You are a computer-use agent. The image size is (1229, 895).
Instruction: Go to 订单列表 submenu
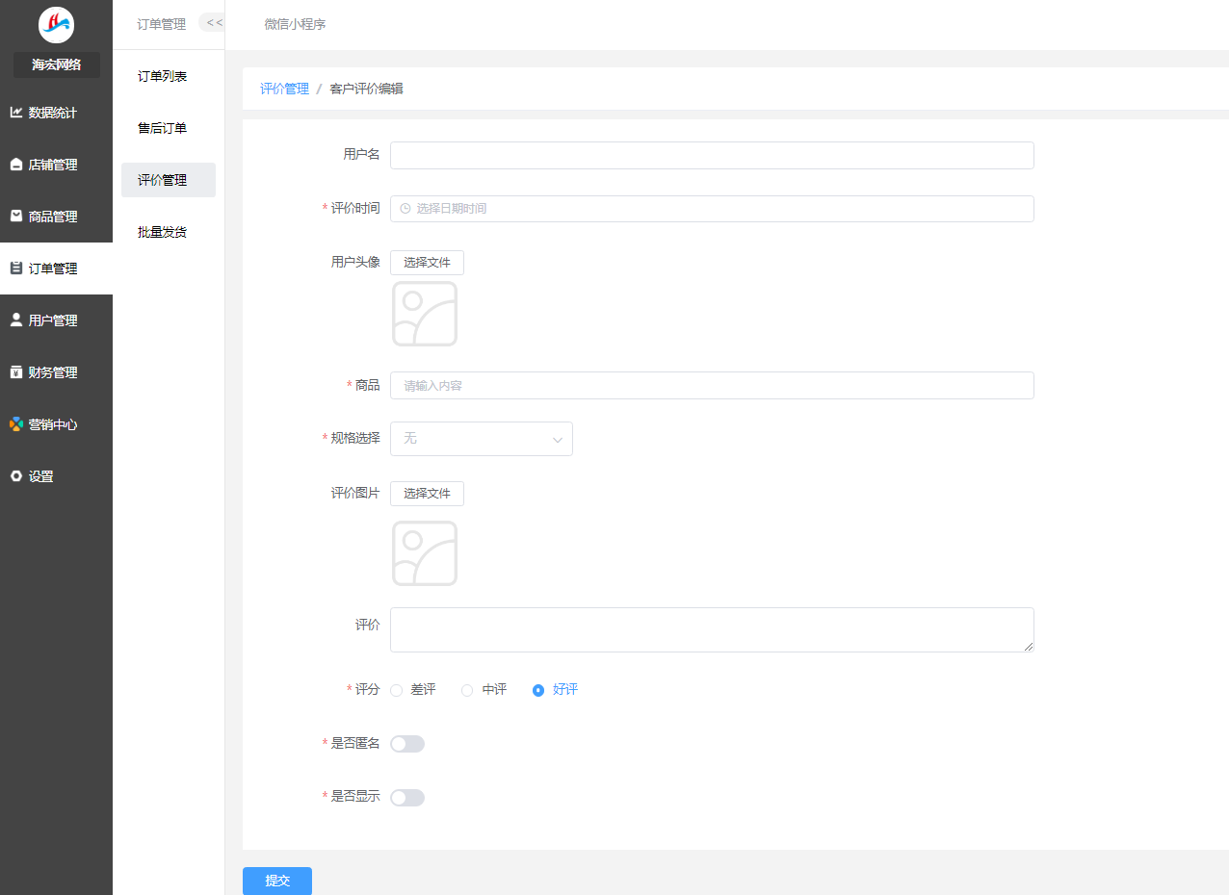point(169,76)
